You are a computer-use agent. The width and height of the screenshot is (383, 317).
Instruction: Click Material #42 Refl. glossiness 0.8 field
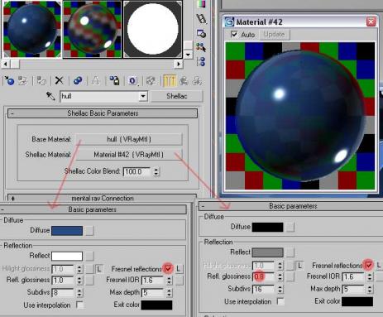pos(264,276)
